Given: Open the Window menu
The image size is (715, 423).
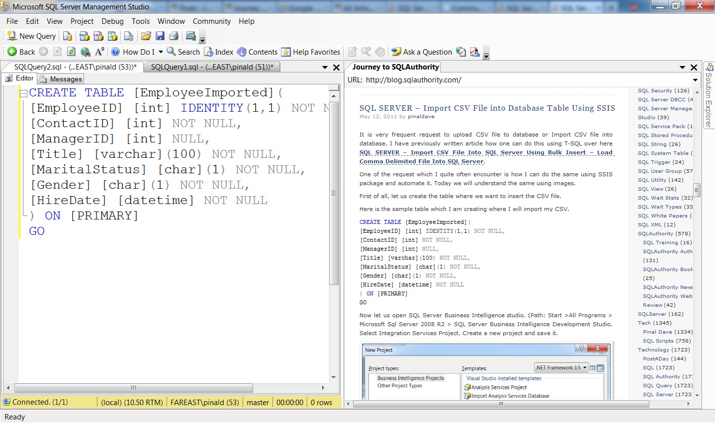Looking at the screenshot, I should pos(171,21).
